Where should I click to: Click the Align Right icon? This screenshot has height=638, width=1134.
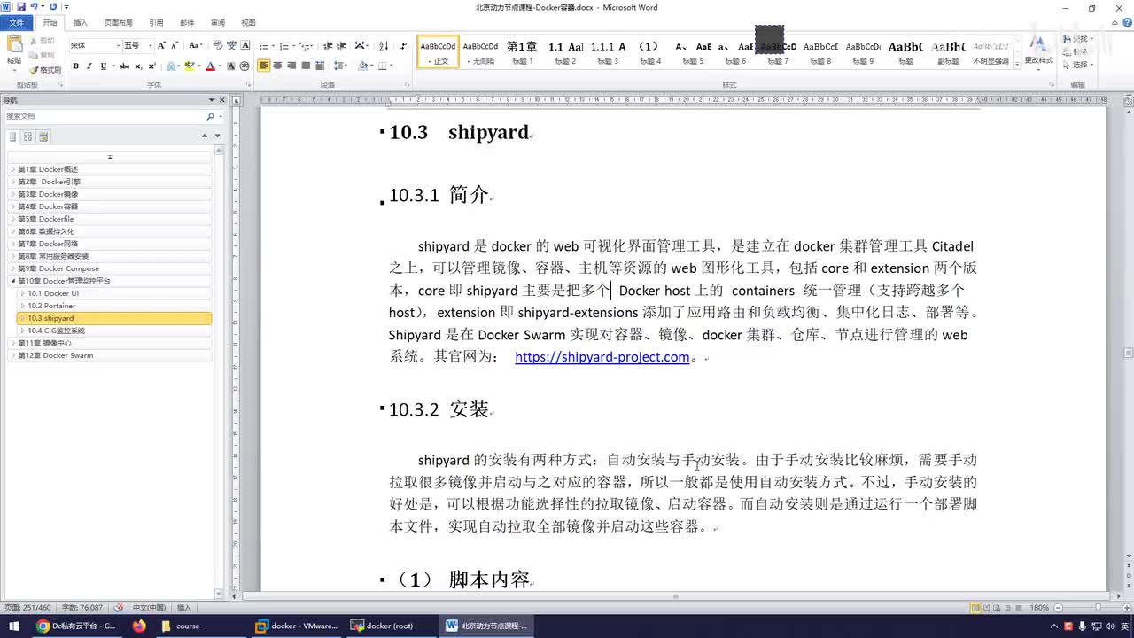click(x=291, y=66)
